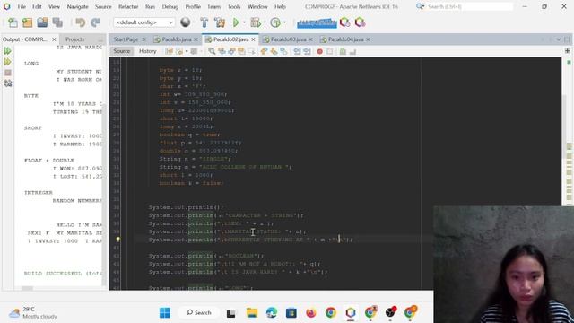574x323 pixels.
Task: Jump to Previous Bookmark icon
Action: 264,52
